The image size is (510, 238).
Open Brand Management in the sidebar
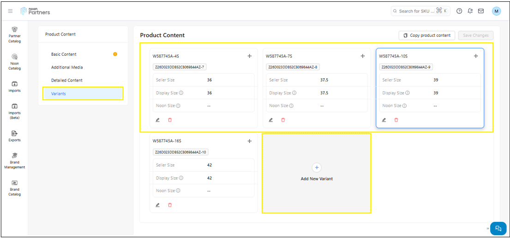15,161
